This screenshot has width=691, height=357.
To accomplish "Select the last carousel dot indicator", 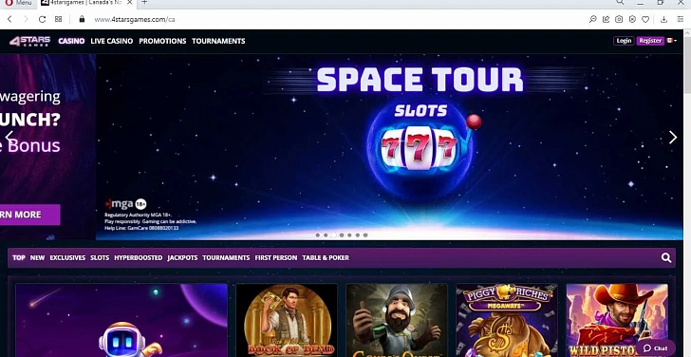I will tap(365, 235).
